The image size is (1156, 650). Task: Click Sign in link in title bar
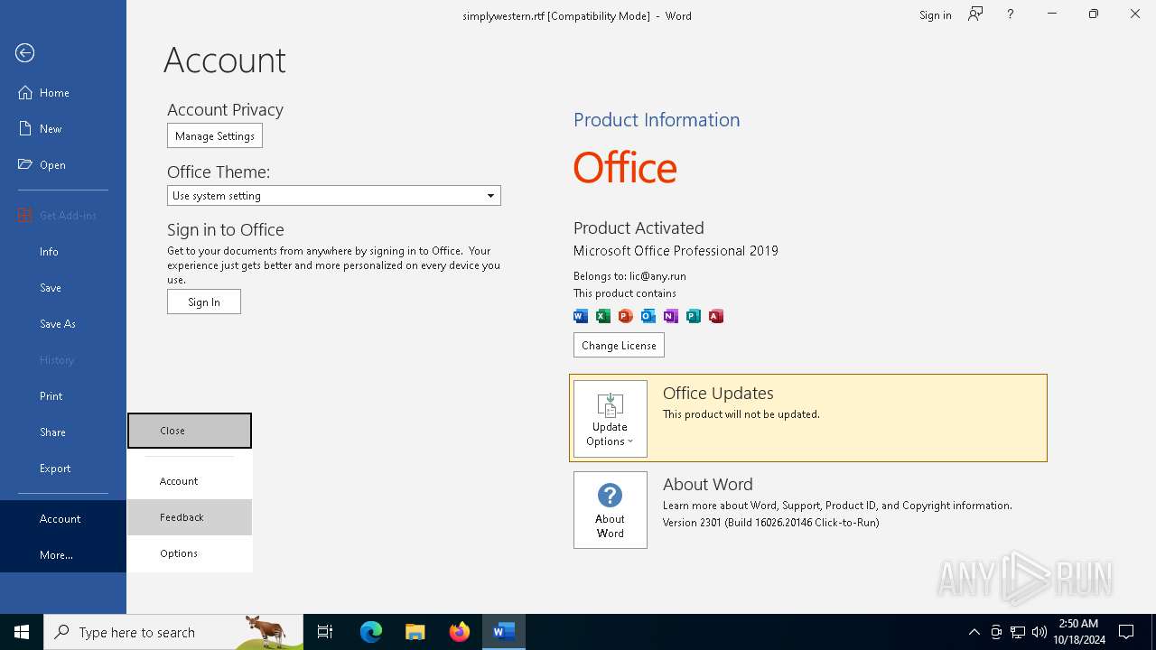pyautogui.click(x=935, y=15)
